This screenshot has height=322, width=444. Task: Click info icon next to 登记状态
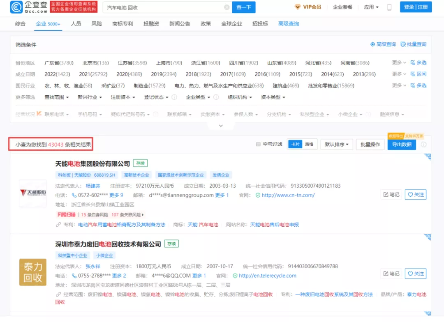tap(174, 97)
